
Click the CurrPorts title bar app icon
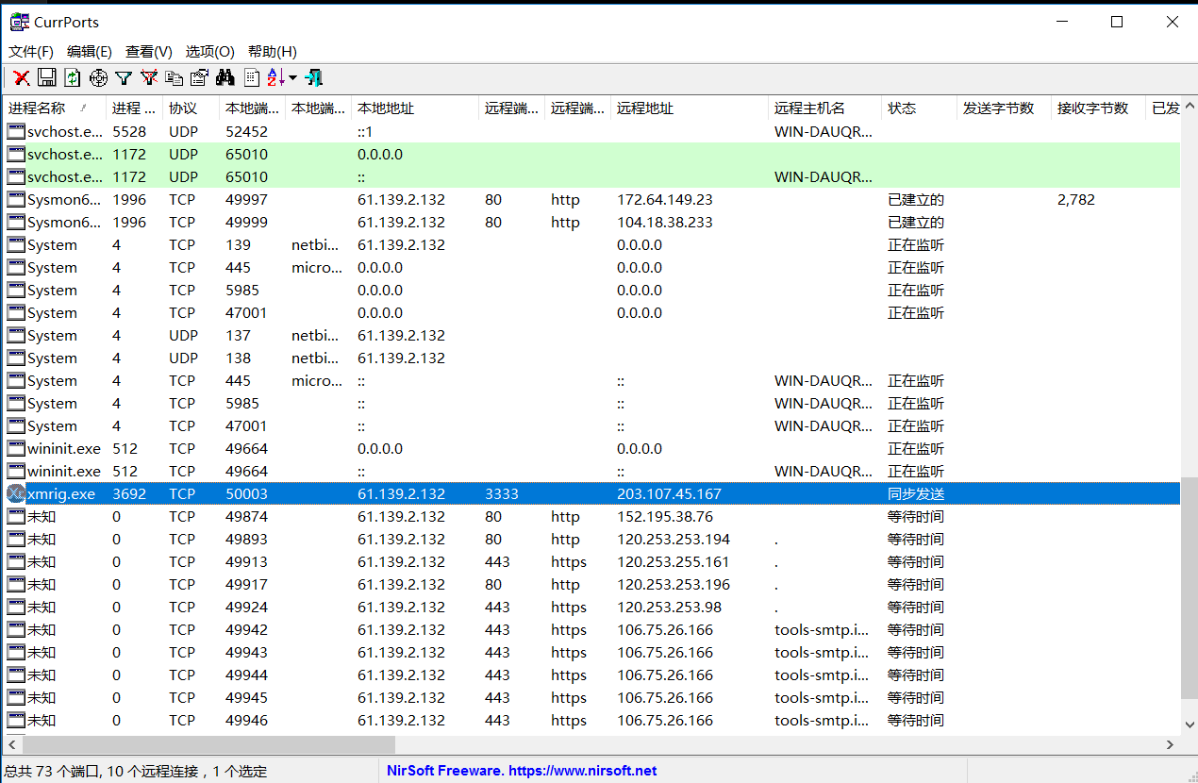(19, 22)
